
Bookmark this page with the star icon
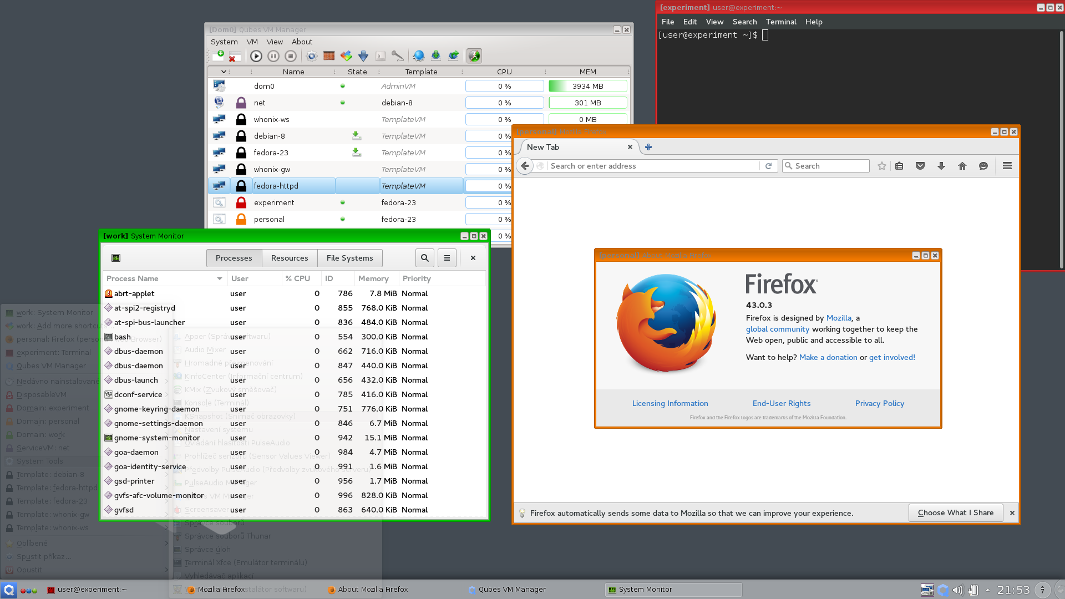[x=882, y=166]
